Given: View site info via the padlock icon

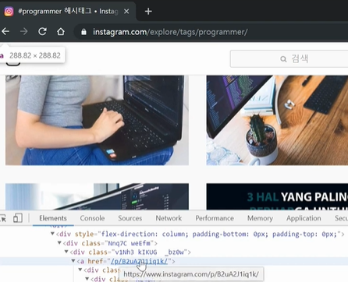Looking at the screenshot, I should (83, 32).
